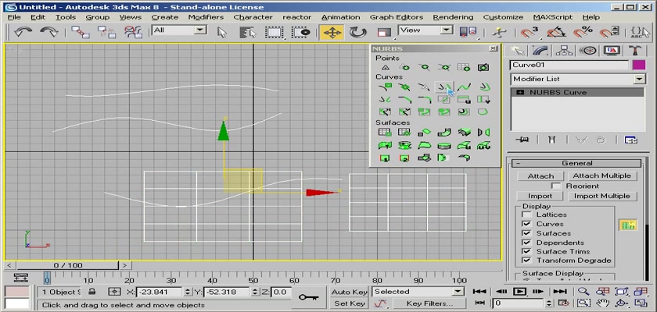Open the Key Filters dialog button
Viewport: 657px width, 312px height.
click(x=429, y=303)
